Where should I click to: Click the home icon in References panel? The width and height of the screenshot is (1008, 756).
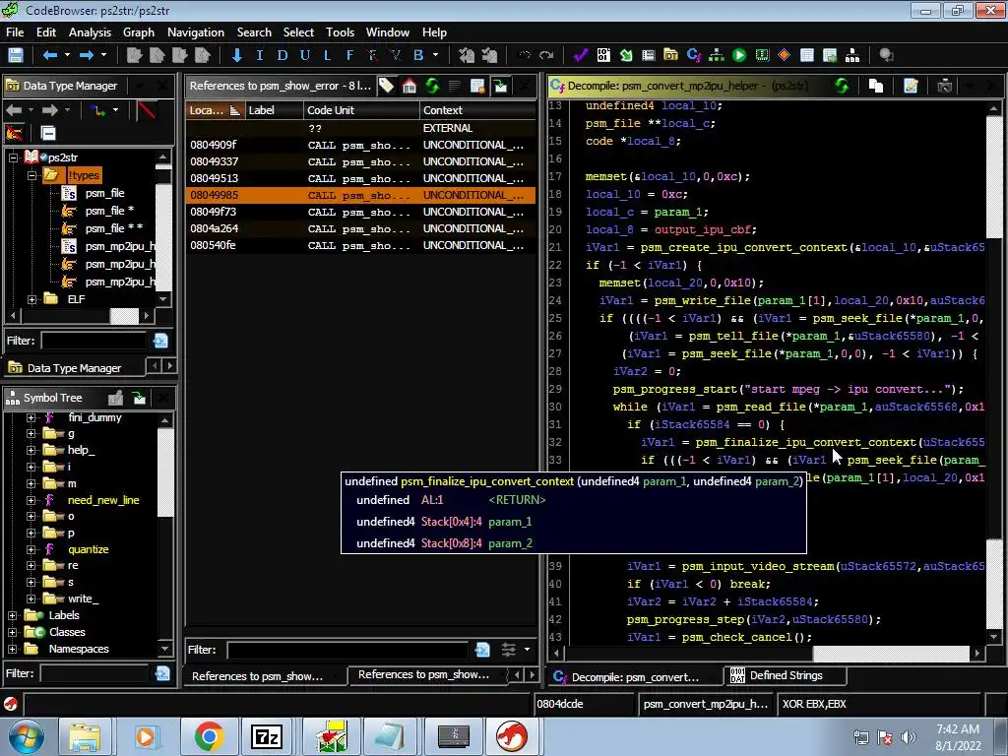[409, 86]
